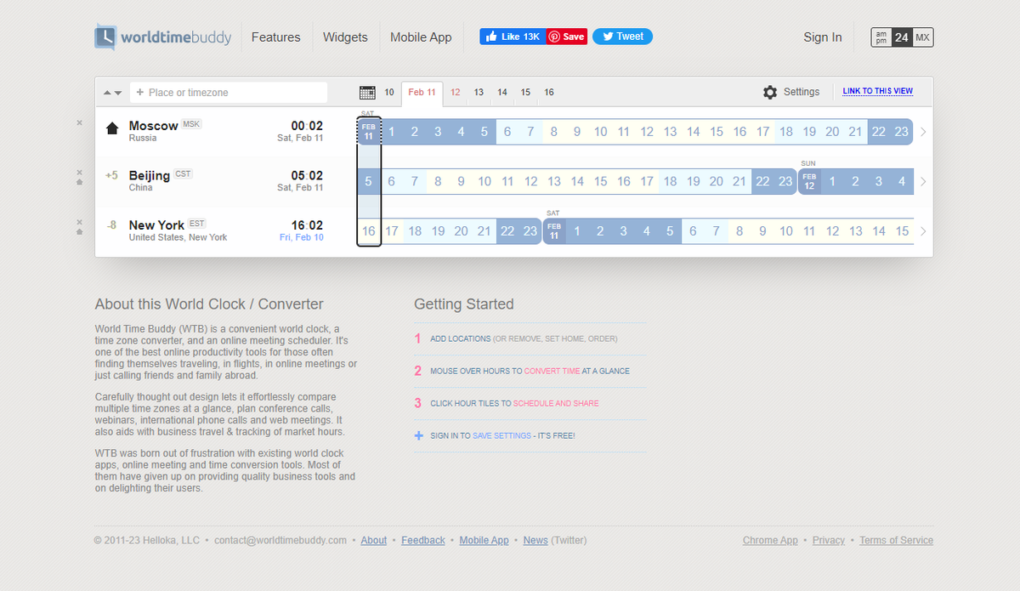Click the Moscow home icon
1020x591 pixels.
pyautogui.click(x=112, y=128)
